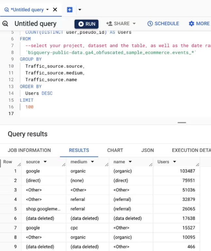
Task: Click the ORDER BY keyword on line 13
Action: tap(31, 86)
